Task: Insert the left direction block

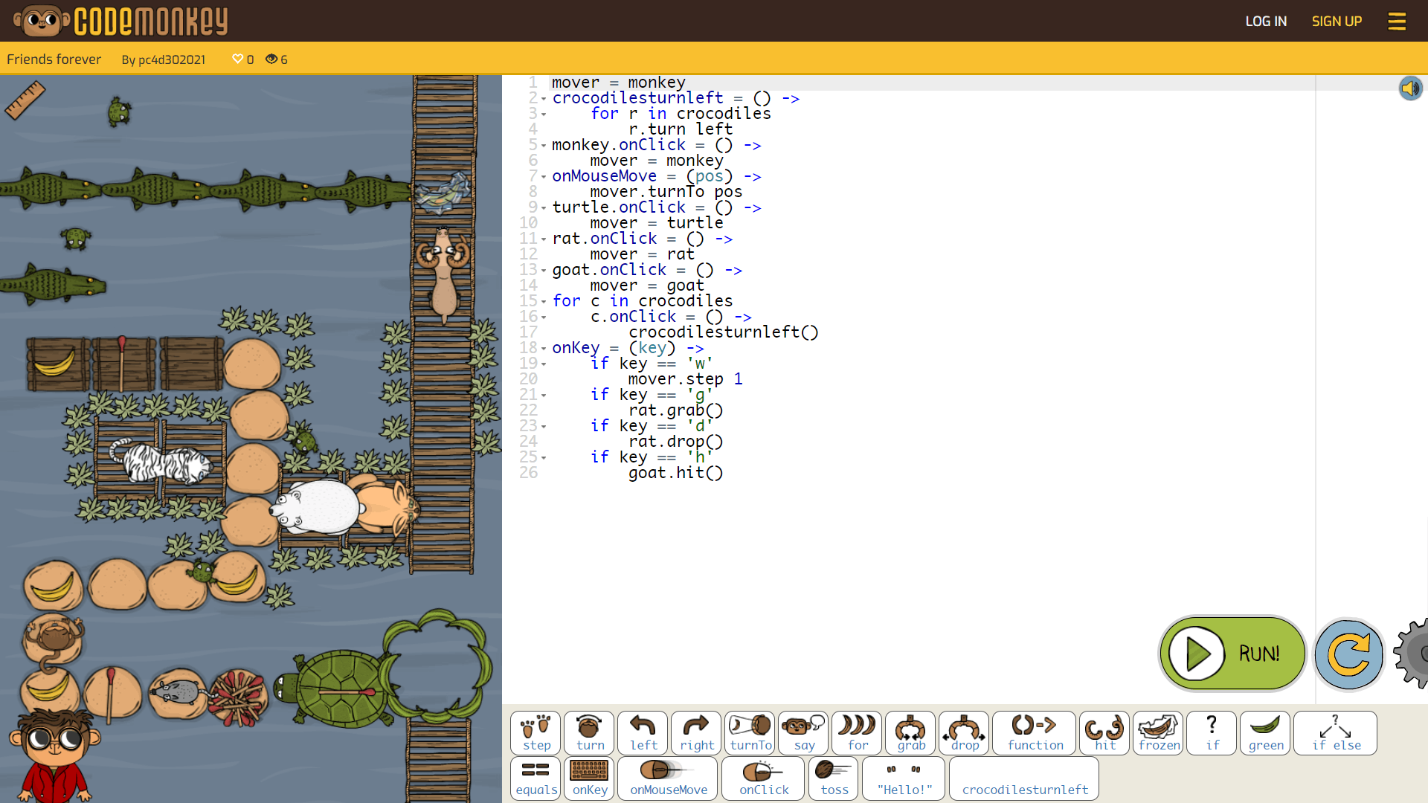Action: click(x=643, y=733)
